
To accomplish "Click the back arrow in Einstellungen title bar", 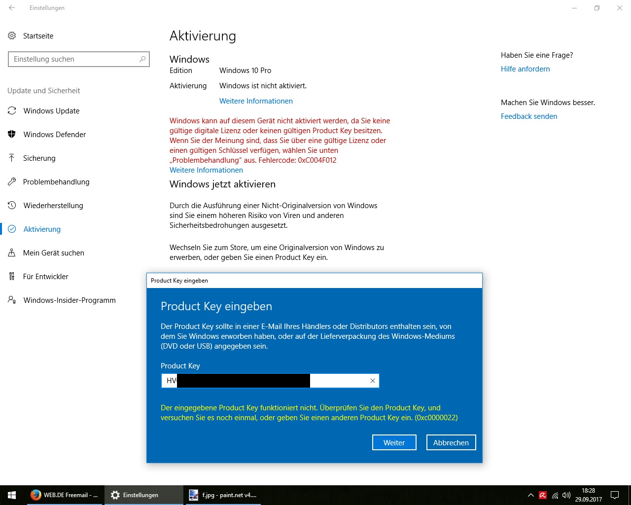I will 12,8.
